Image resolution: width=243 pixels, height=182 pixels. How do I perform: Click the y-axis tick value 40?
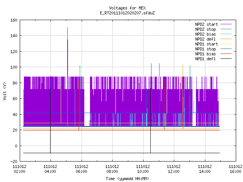point(15,115)
